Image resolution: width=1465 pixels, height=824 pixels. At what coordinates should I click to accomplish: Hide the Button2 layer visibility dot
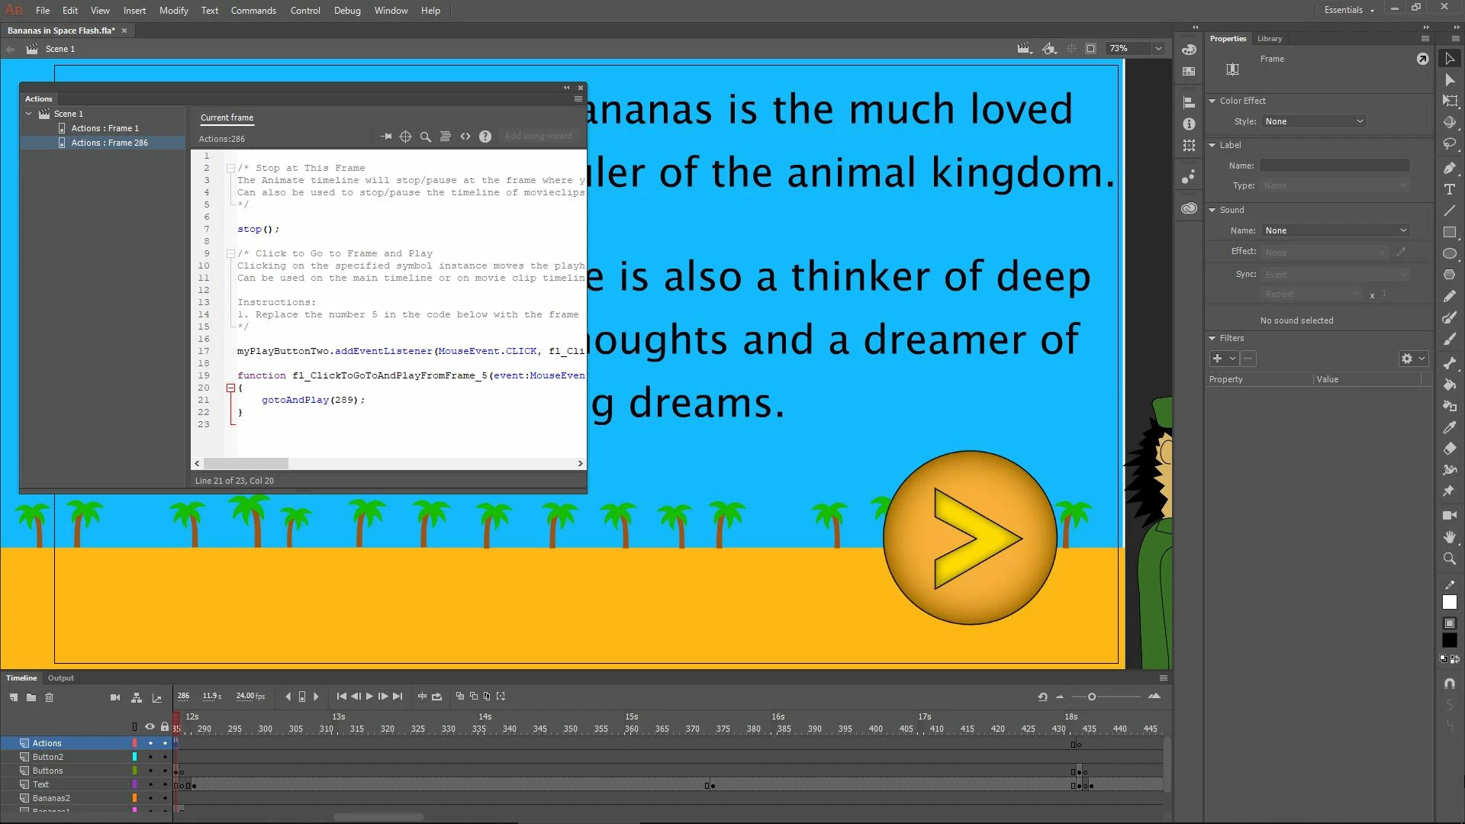tap(150, 757)
